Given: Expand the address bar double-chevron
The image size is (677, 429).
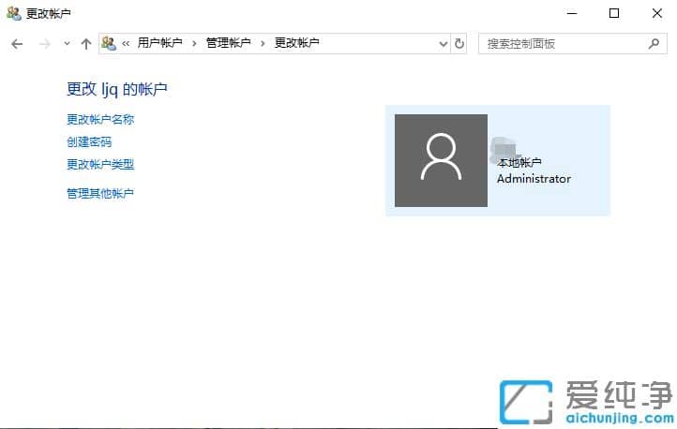Looking at the screenshot, I should point(126,43).
